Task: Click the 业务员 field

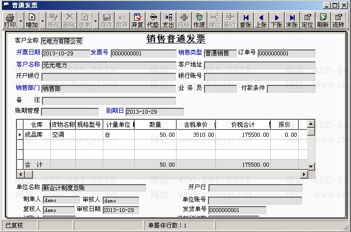Action: pyautogui.click(x=220, y=89)
